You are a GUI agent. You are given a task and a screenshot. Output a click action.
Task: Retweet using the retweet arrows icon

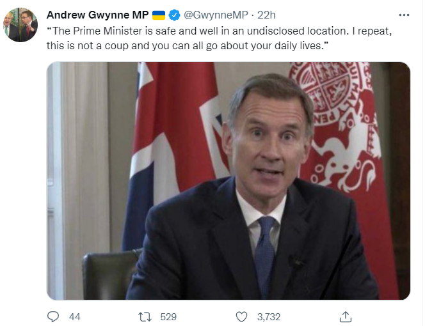(x=145, y=316)
